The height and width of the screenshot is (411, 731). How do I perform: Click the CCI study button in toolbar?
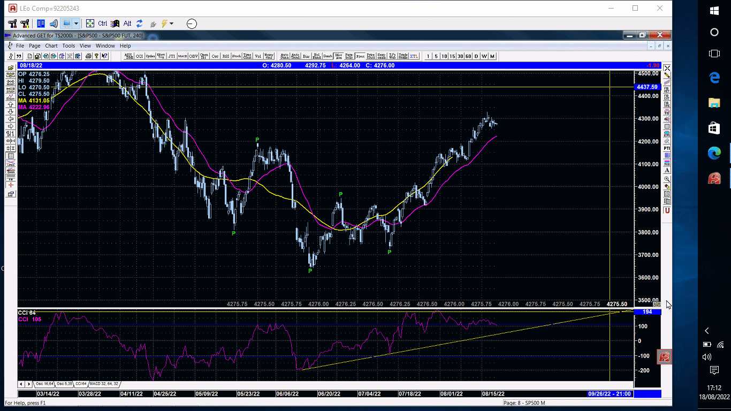pos(139,56)
